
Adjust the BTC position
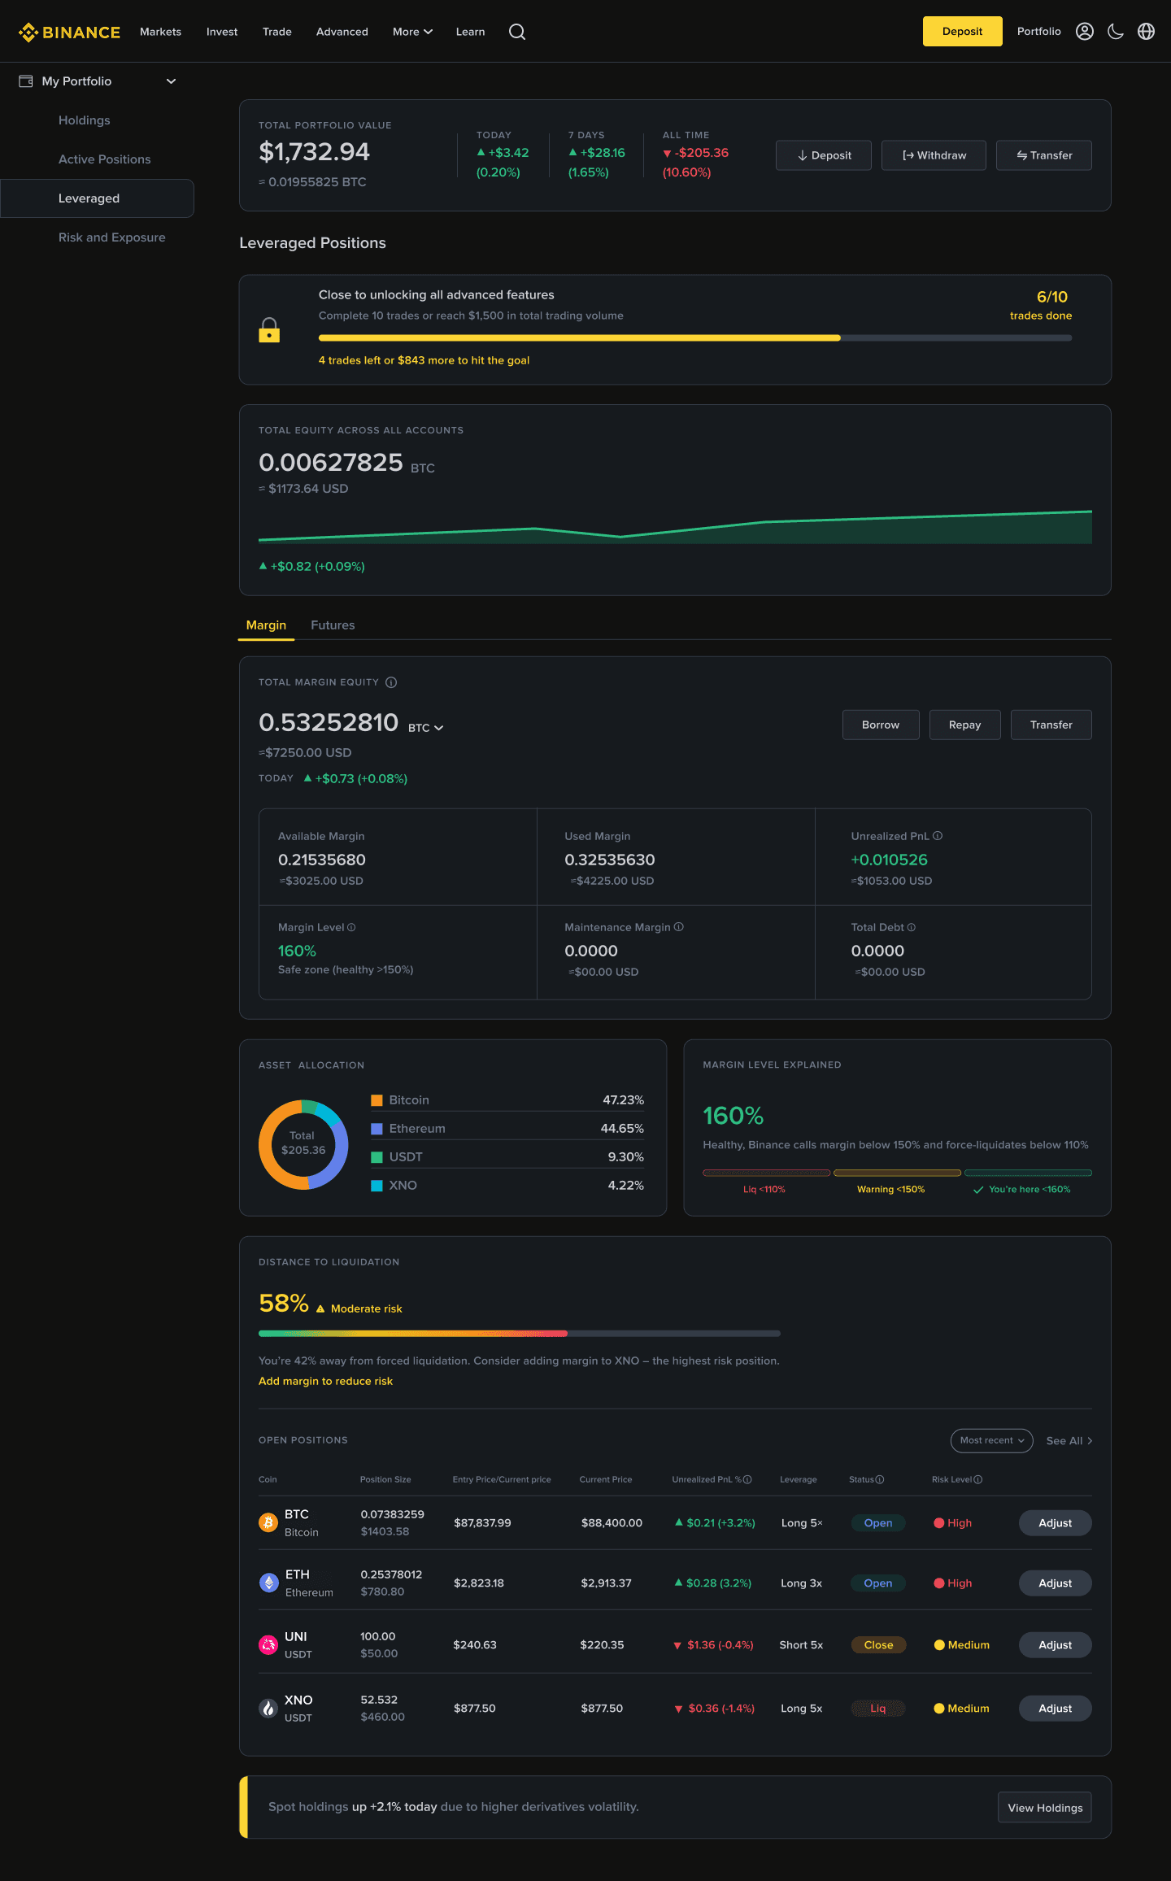(1055, 1522)
